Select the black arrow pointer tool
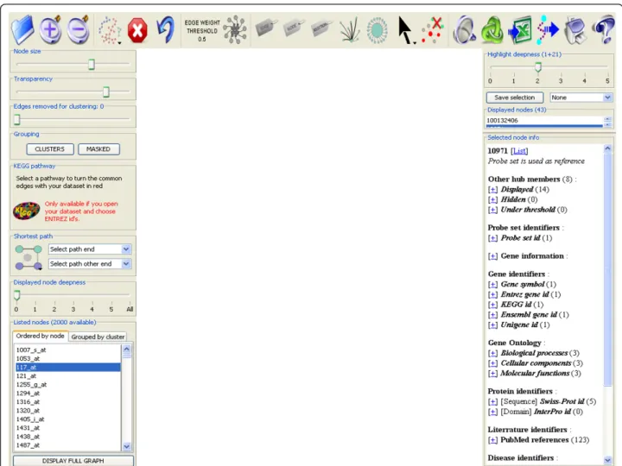The width and height of the screenshot is (622, 466). coord(406,30)
